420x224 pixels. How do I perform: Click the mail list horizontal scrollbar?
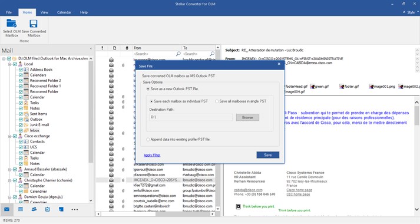point(156,214)
